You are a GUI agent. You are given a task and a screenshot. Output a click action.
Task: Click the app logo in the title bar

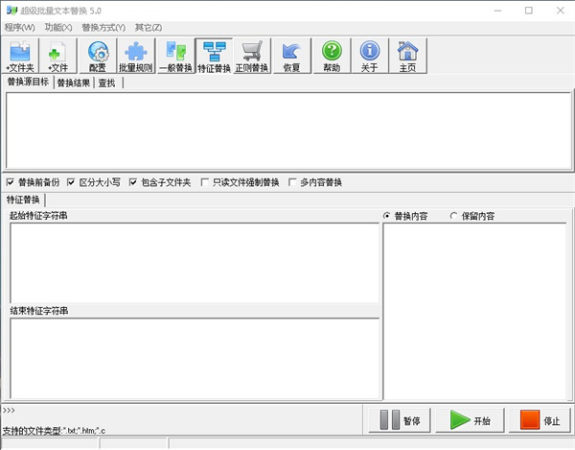[x=11, y=11]
